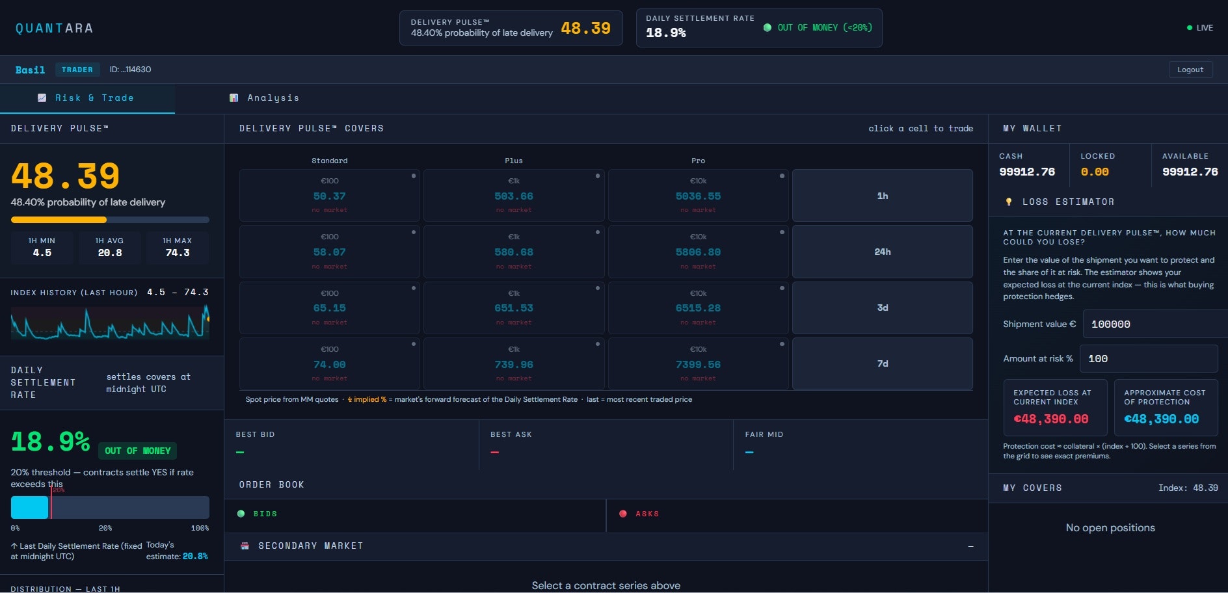Select the Pro €10k 1h cover at 5036.55
1228x593 pixels.
[698, 196]
